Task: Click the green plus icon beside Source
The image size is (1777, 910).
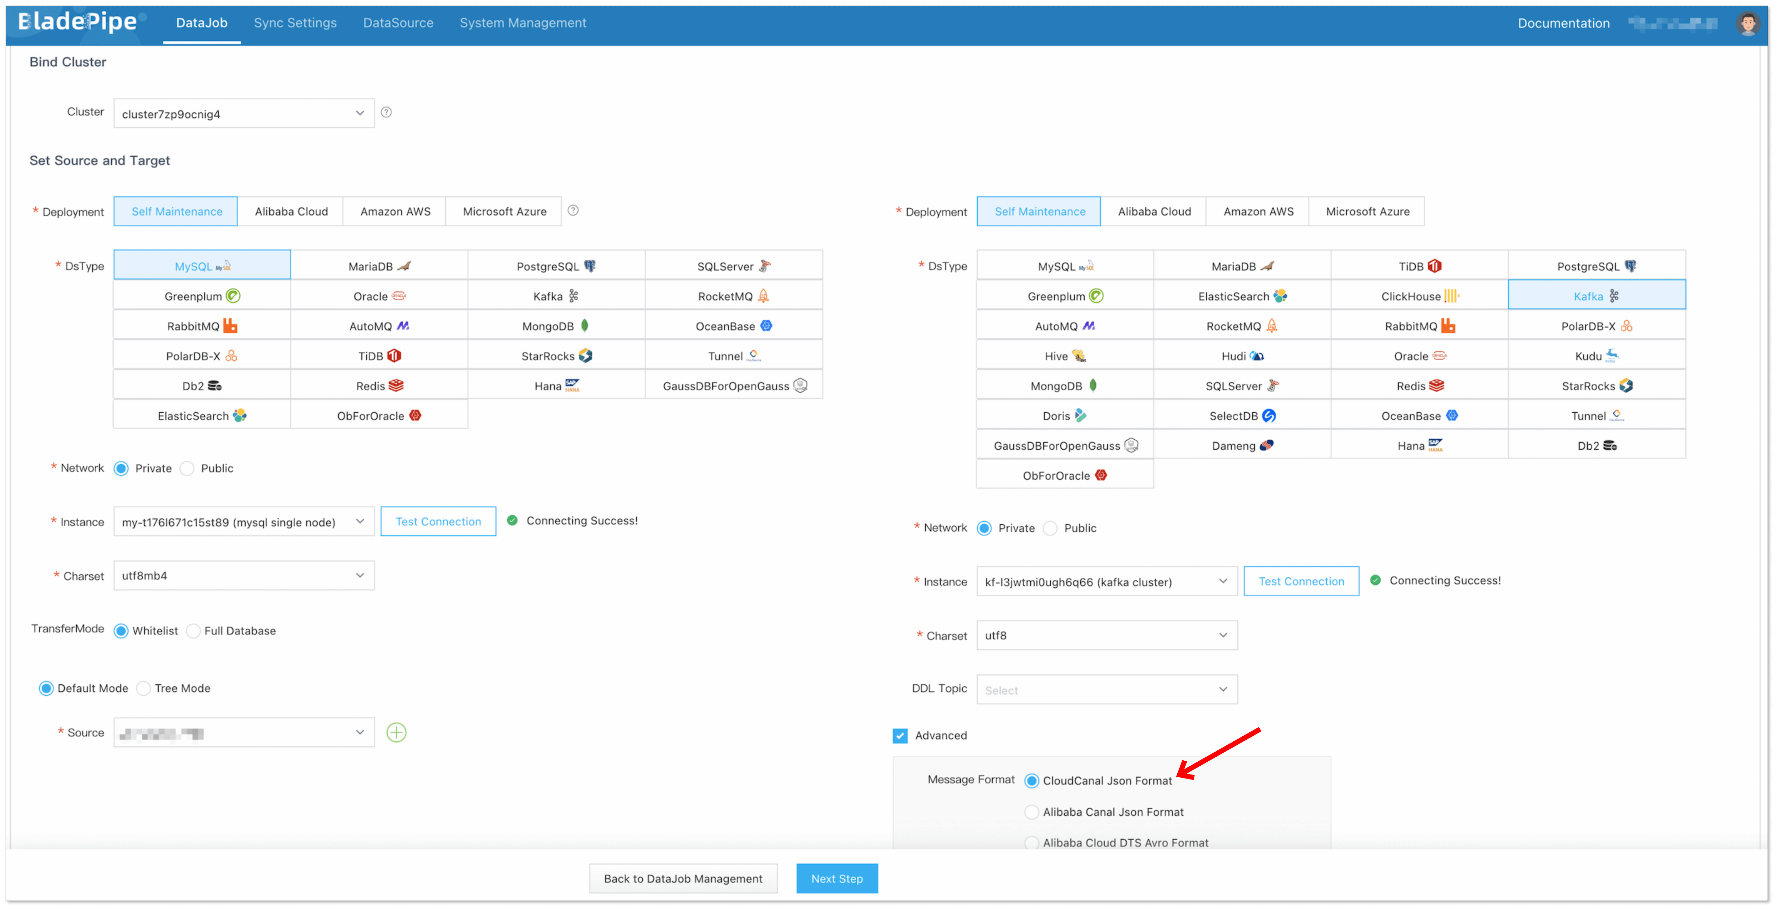Action: coord(396,732)
